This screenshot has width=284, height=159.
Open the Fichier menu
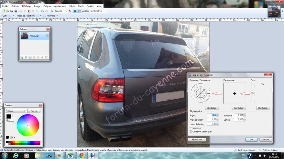click(x=6, y=6)
